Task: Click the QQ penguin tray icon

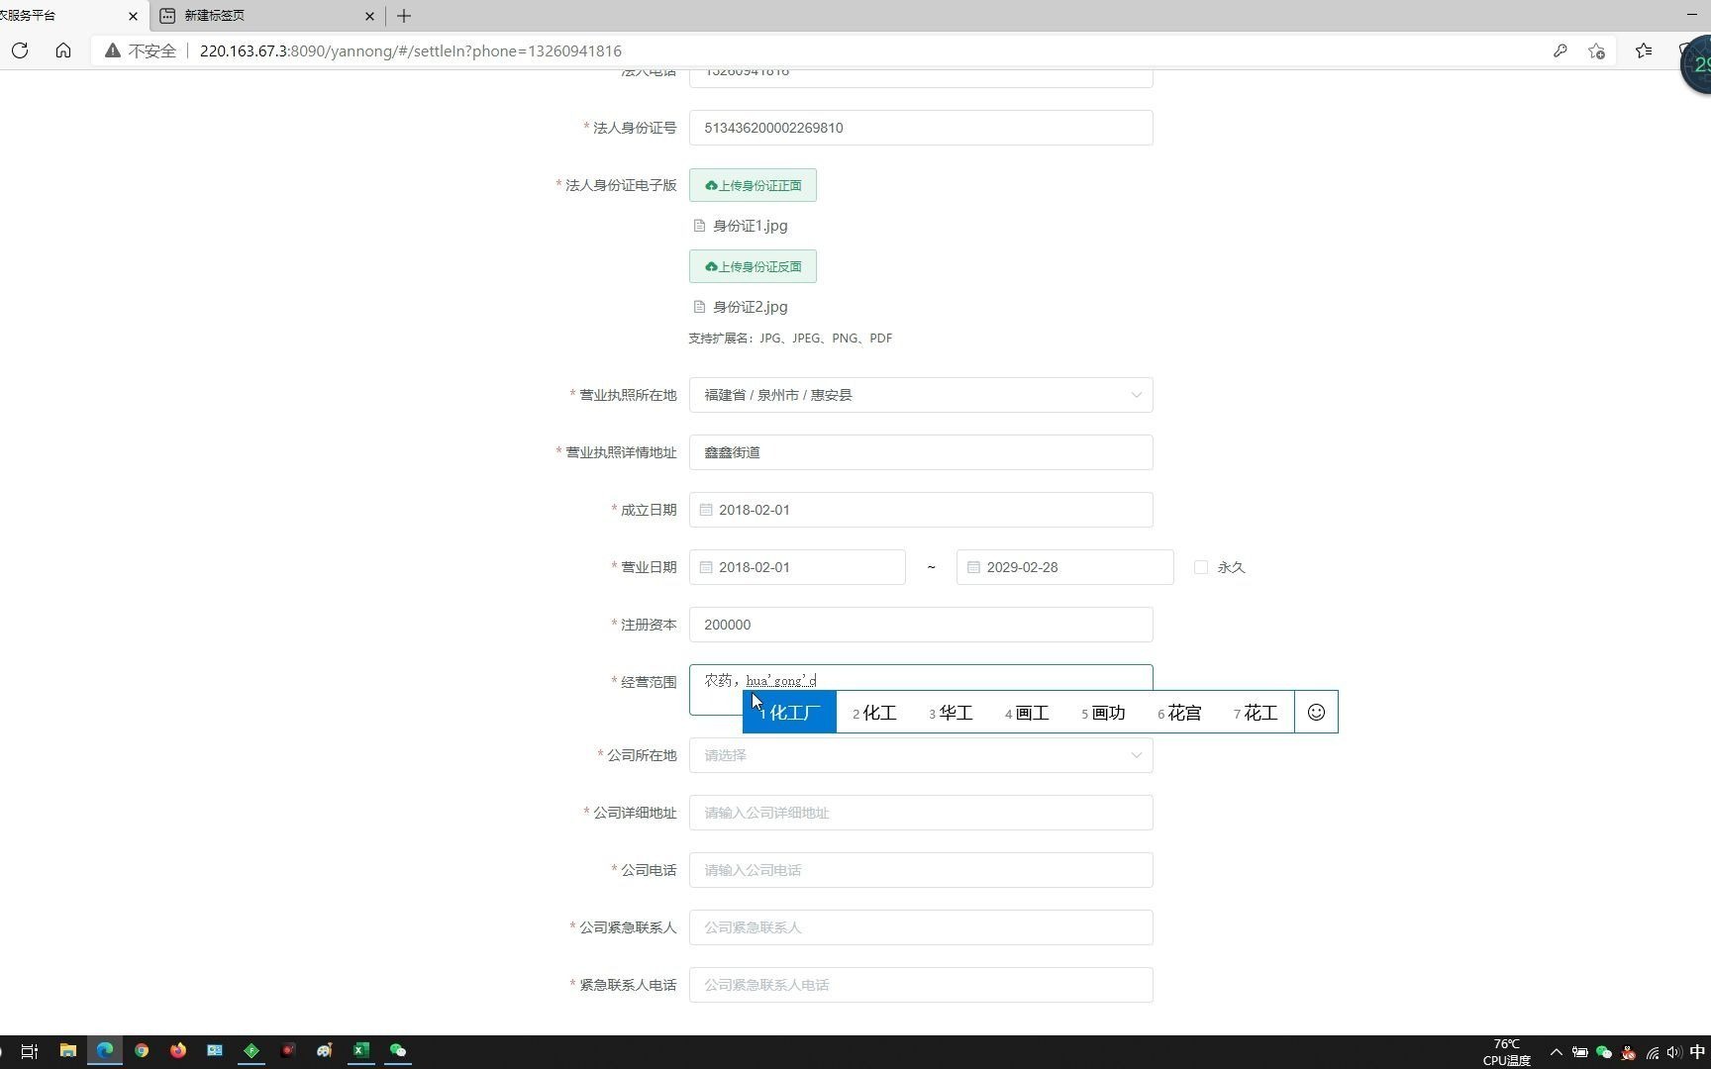Action: (1628, 1052)
